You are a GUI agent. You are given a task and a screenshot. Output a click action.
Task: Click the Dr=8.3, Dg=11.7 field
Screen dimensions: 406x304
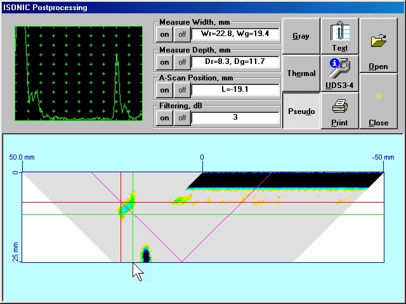tap(235, 62)
